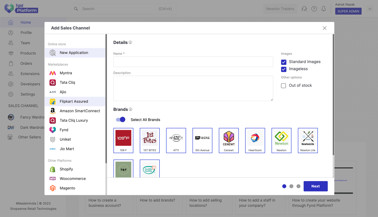Go to the second step dot
Image resolution: width=378 pixels, height=217 pixels.
291,186
